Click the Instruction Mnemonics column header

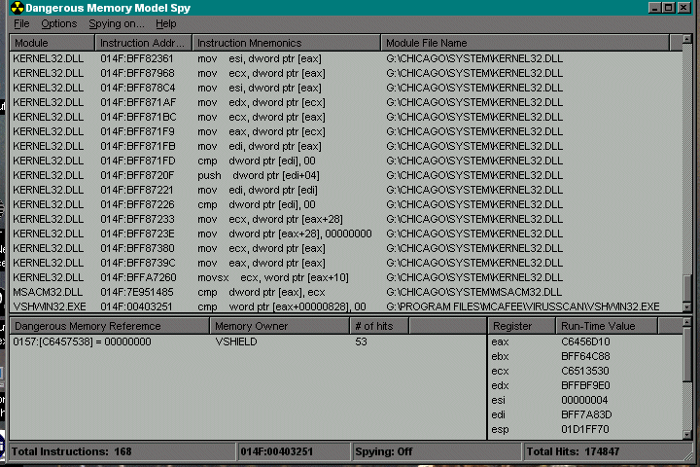coord(286,43)
